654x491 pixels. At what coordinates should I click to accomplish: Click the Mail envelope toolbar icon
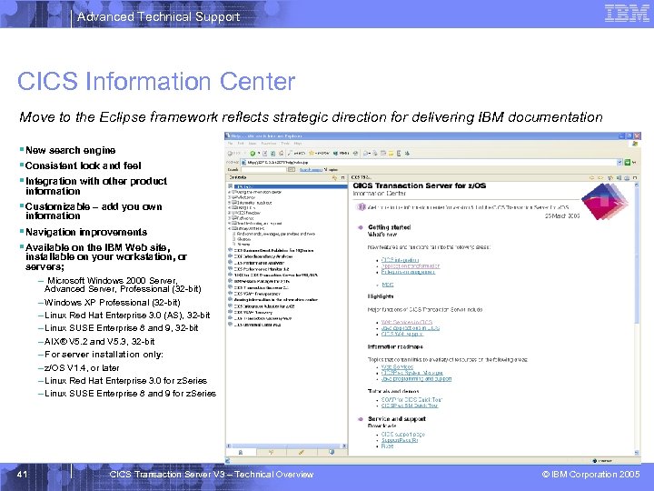(x=366, y=154)
